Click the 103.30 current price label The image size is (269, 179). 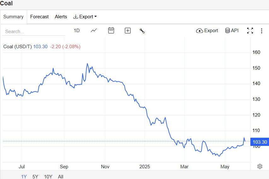coord(260,142)
